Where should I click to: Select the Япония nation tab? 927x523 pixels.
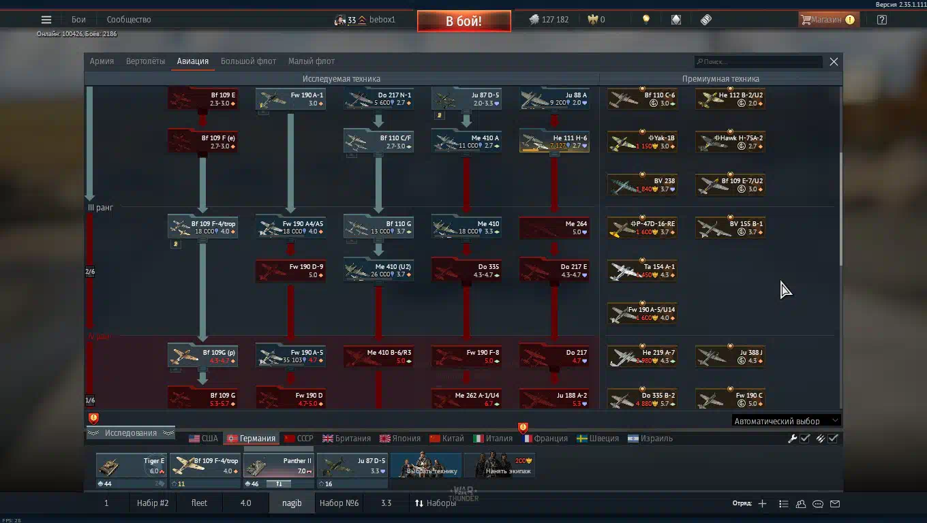400,439
